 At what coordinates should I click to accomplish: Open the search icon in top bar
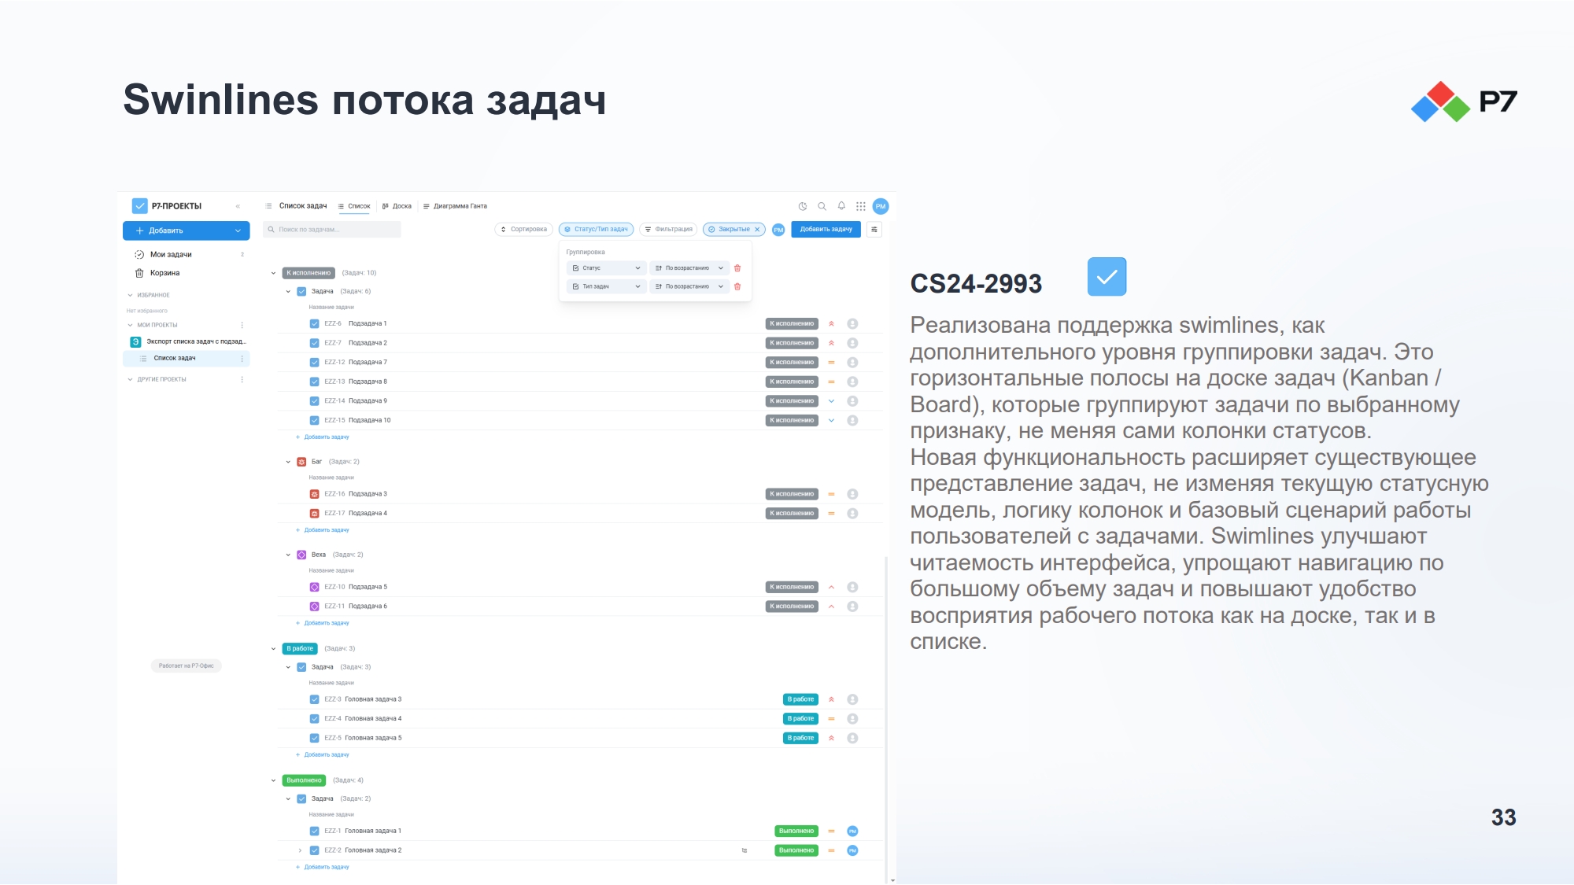point(822,206)
